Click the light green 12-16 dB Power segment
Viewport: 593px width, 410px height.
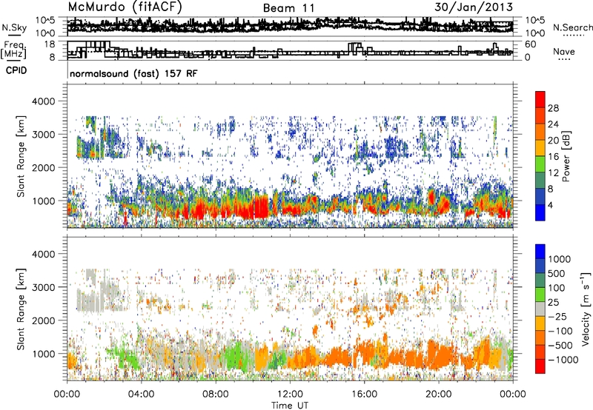tap(540, 164)
